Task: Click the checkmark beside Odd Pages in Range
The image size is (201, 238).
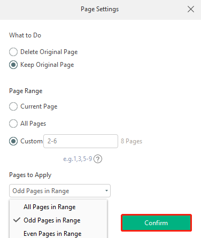Action: [x=17, y=220]
